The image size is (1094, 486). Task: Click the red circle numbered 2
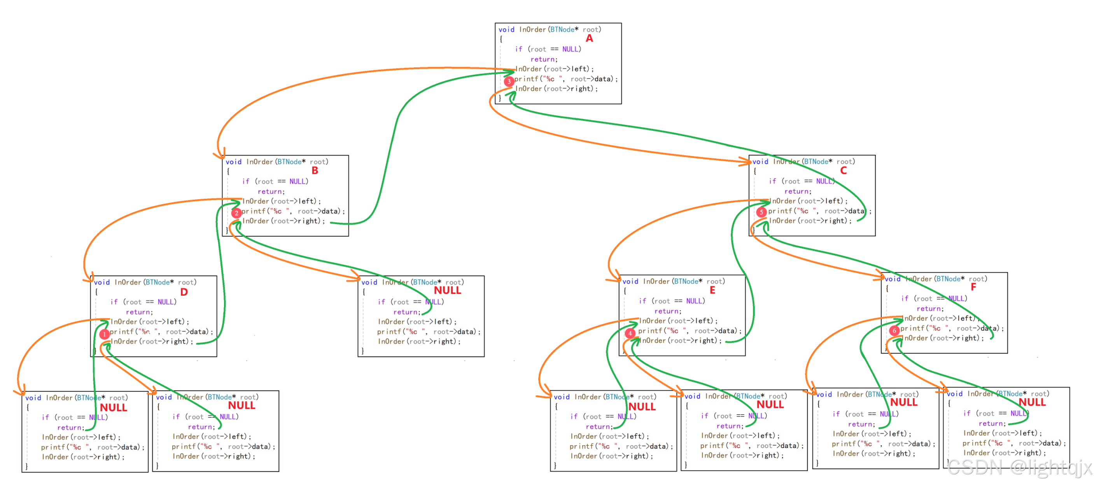click(236, 213)
